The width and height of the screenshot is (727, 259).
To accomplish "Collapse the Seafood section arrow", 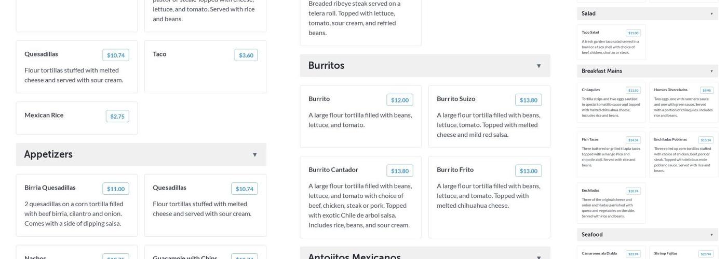I will coord(711,235).
